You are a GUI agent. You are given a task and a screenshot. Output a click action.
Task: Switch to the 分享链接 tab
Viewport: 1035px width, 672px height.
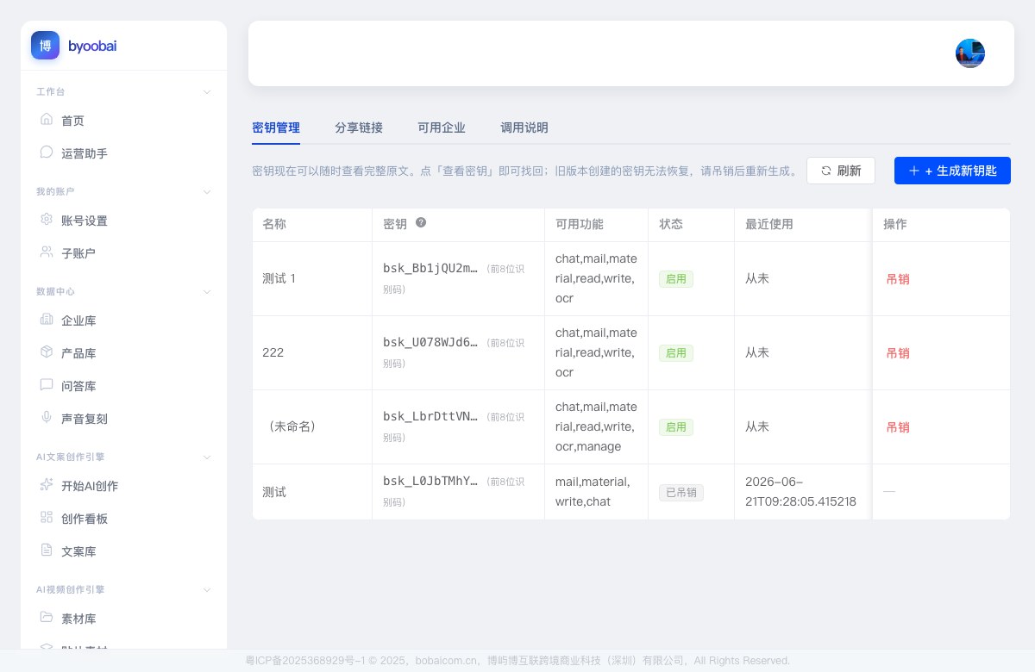pos(359,128)
